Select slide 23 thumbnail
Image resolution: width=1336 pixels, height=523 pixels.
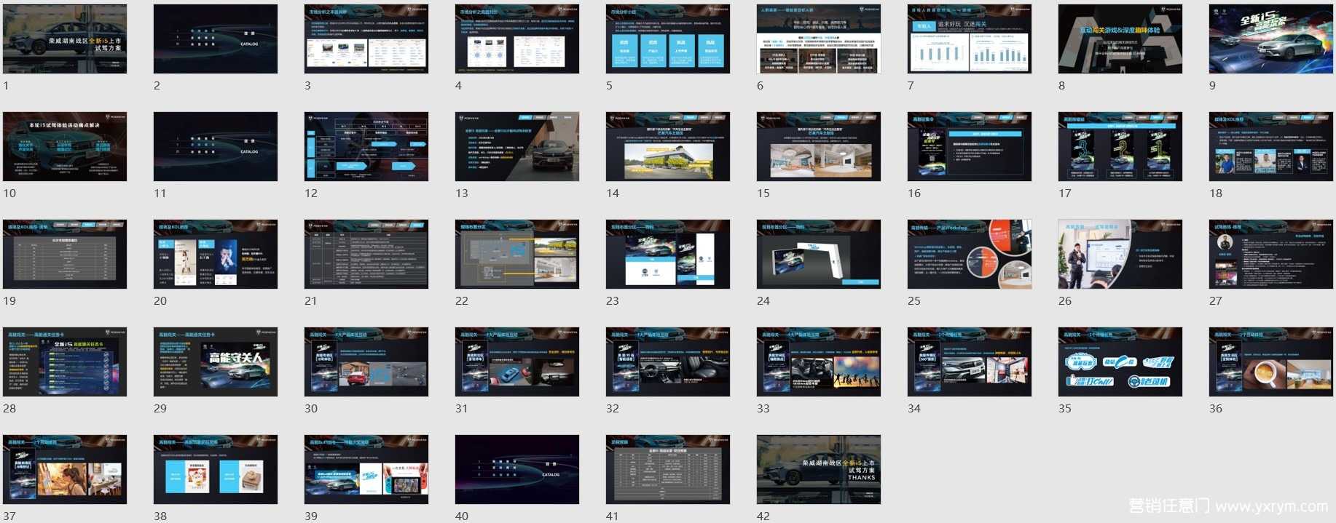pyautogui.click(x=668, y=254)
